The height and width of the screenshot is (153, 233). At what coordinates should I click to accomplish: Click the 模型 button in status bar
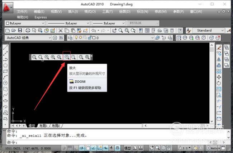[x=128, y=148]
